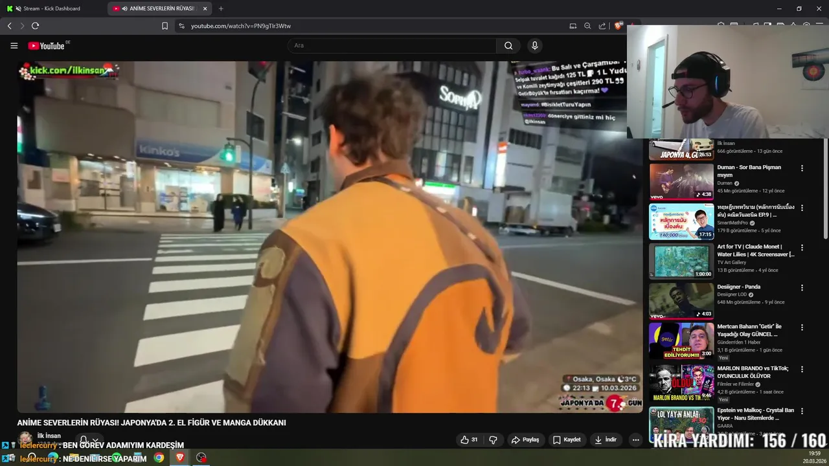Switch to the Stream - Kick Dashboard tab
Viewport: 829px width, 466px height.
[x=53, y=8]
